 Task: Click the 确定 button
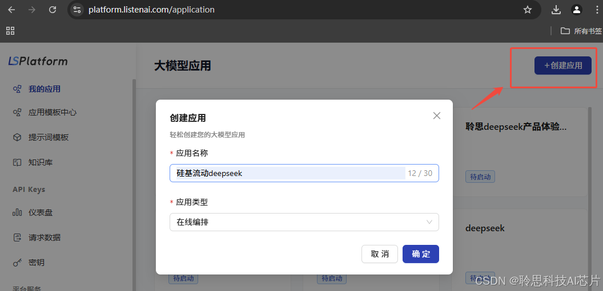click(421, 254)
